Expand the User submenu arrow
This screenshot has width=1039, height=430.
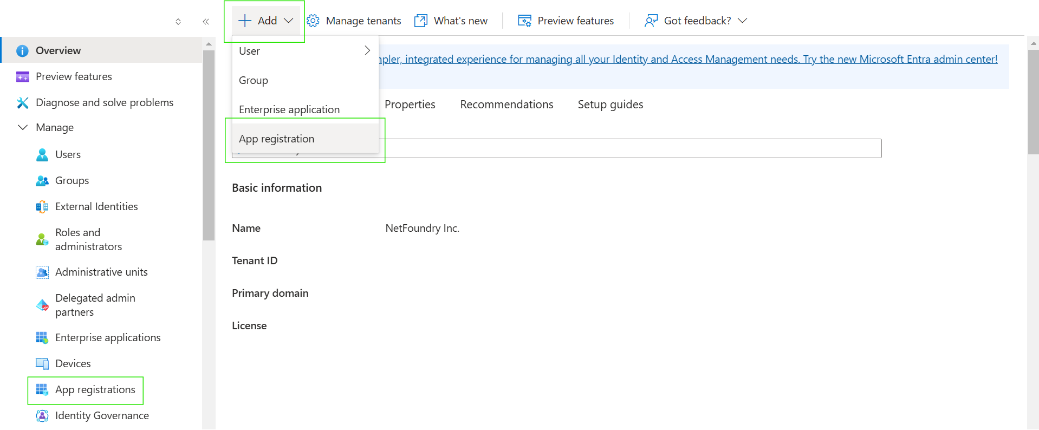(367, 51)
